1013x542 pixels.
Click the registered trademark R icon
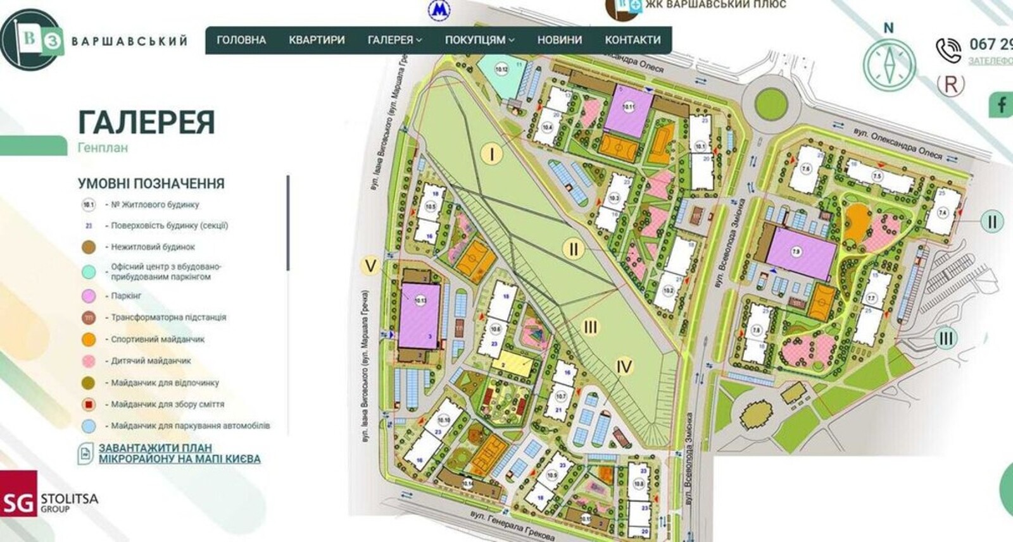[x=950, y=84]
